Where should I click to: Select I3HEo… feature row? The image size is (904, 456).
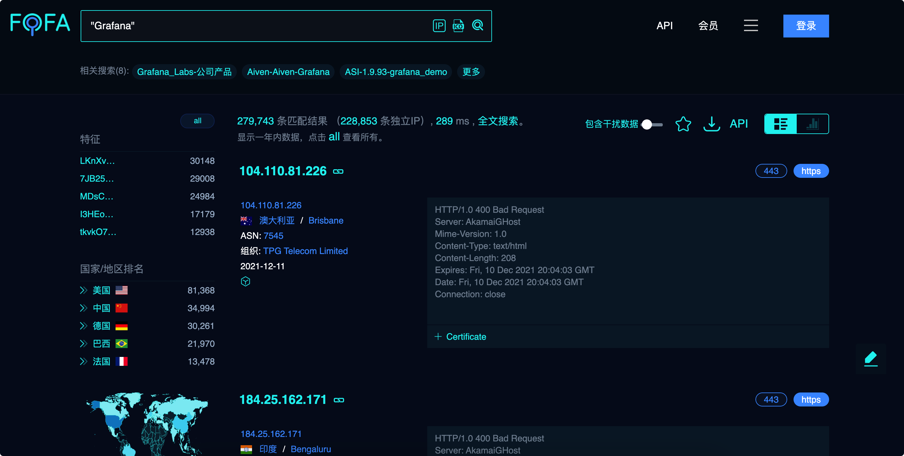(x=147, y=214)
